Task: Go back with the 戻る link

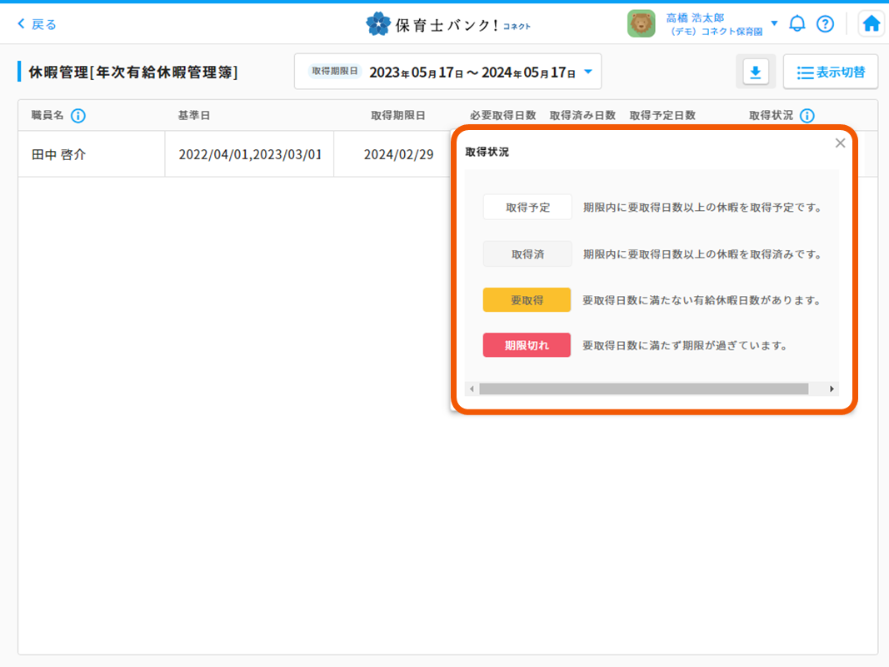Action: (x=37, y=24)
